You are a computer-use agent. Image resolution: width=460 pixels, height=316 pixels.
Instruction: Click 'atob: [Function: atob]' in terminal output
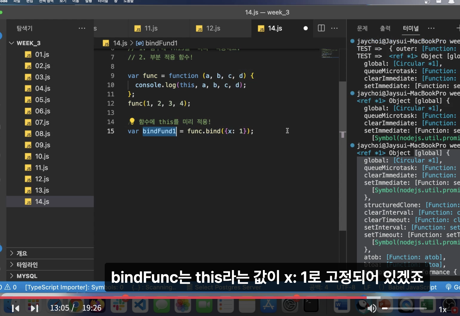tap(405, 257)
